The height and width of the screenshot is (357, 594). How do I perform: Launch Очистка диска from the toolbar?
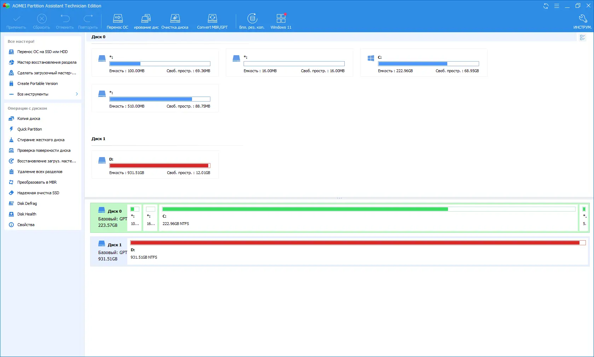175,22
